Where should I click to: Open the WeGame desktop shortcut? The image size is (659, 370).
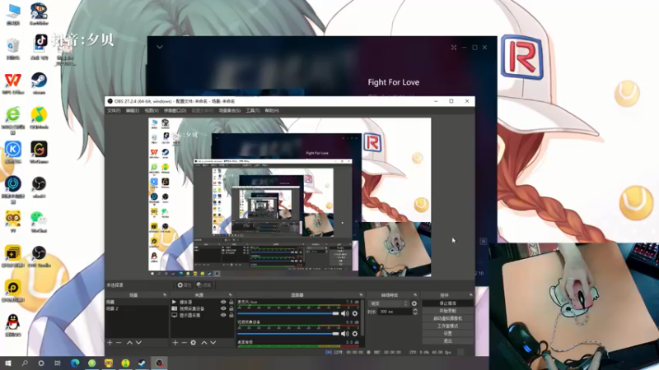39,152
